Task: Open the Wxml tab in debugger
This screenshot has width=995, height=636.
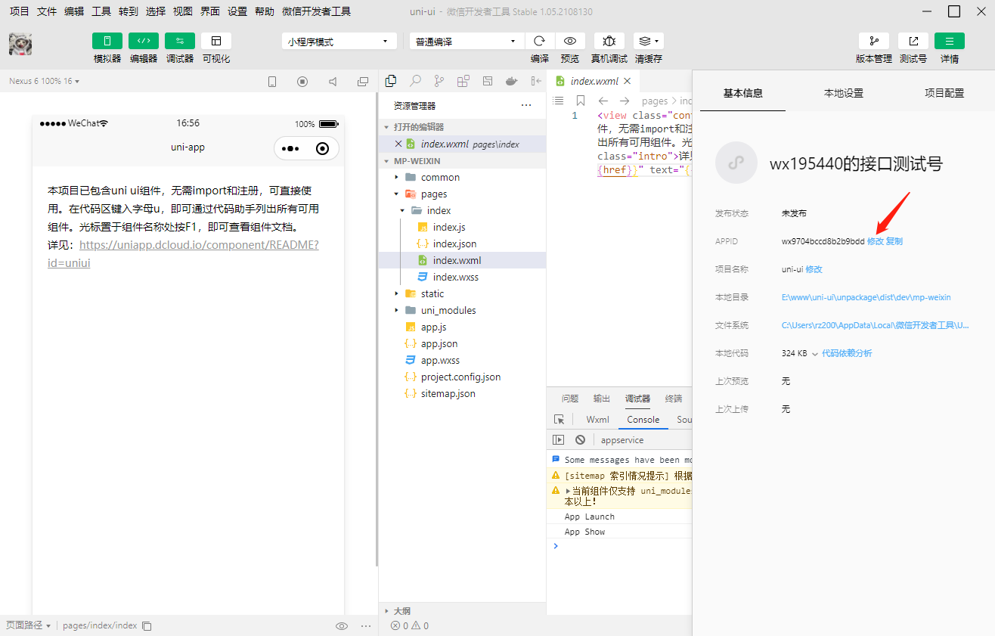Action: click(598, 420)
